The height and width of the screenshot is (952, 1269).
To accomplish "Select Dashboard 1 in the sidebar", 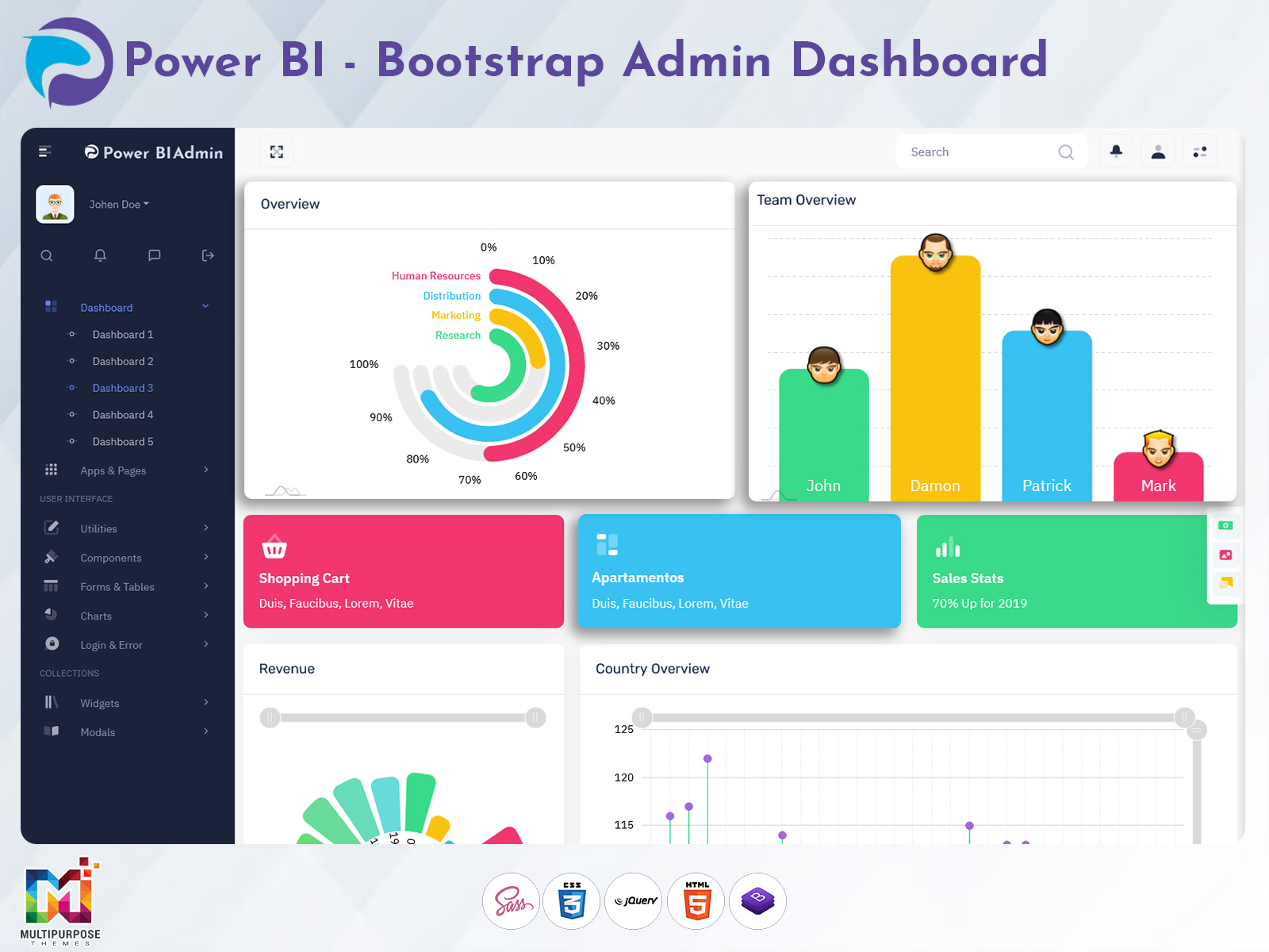I will tap(123, 334).
